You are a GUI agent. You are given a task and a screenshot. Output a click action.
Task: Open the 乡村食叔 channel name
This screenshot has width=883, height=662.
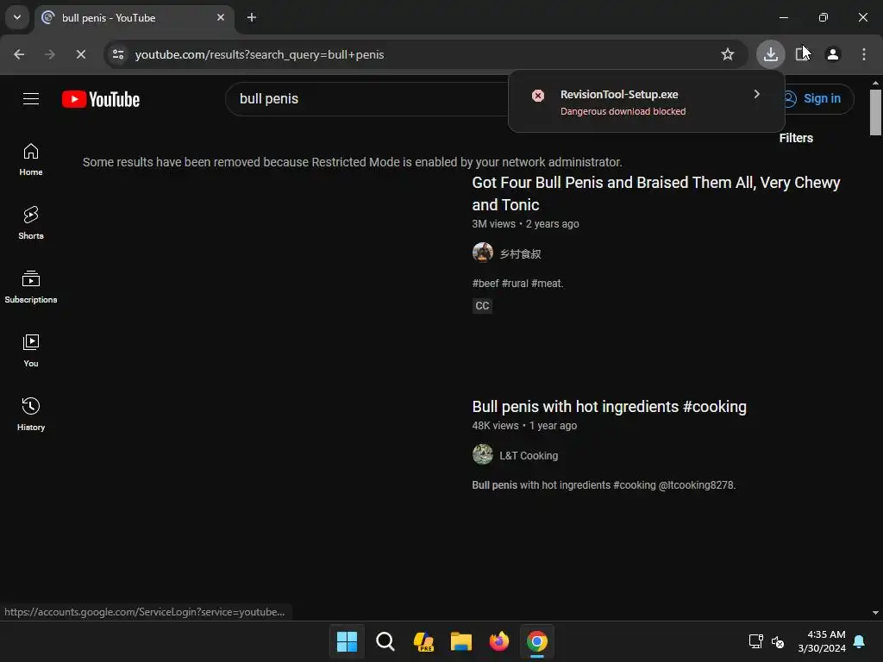coord(520,254)
